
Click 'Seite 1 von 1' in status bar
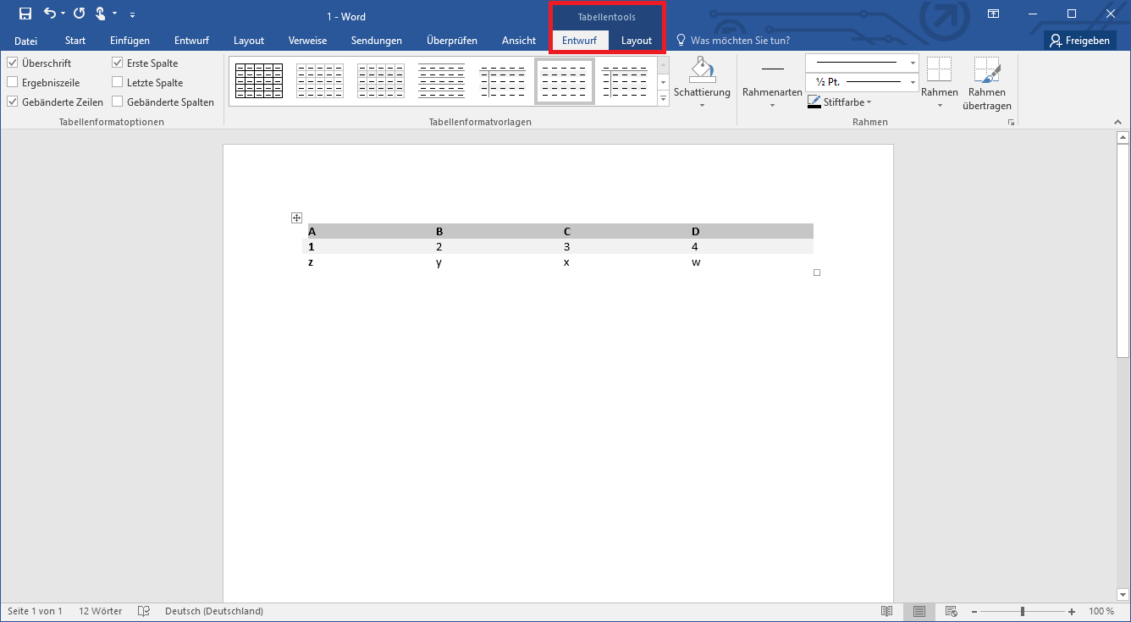coord(35,611)
